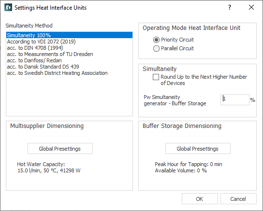Choose acc. to DIN 4708 (1994)

click(x=70, y=48)
